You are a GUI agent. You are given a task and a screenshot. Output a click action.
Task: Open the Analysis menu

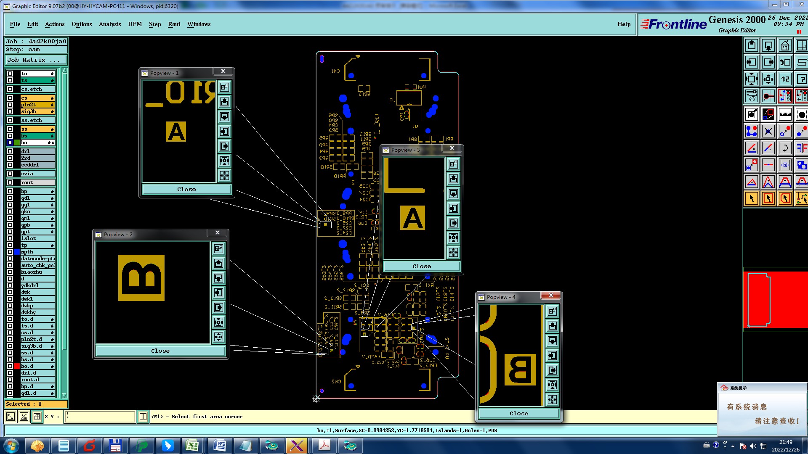[109, 24]
